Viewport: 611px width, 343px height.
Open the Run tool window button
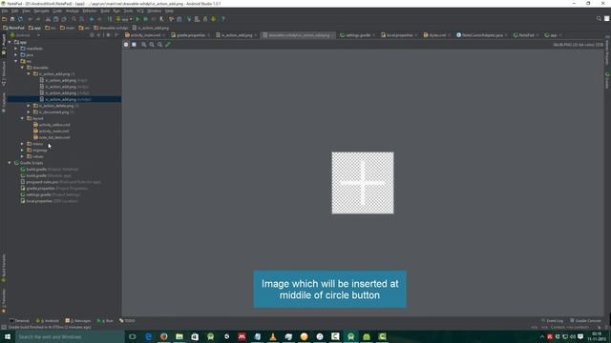105,321
